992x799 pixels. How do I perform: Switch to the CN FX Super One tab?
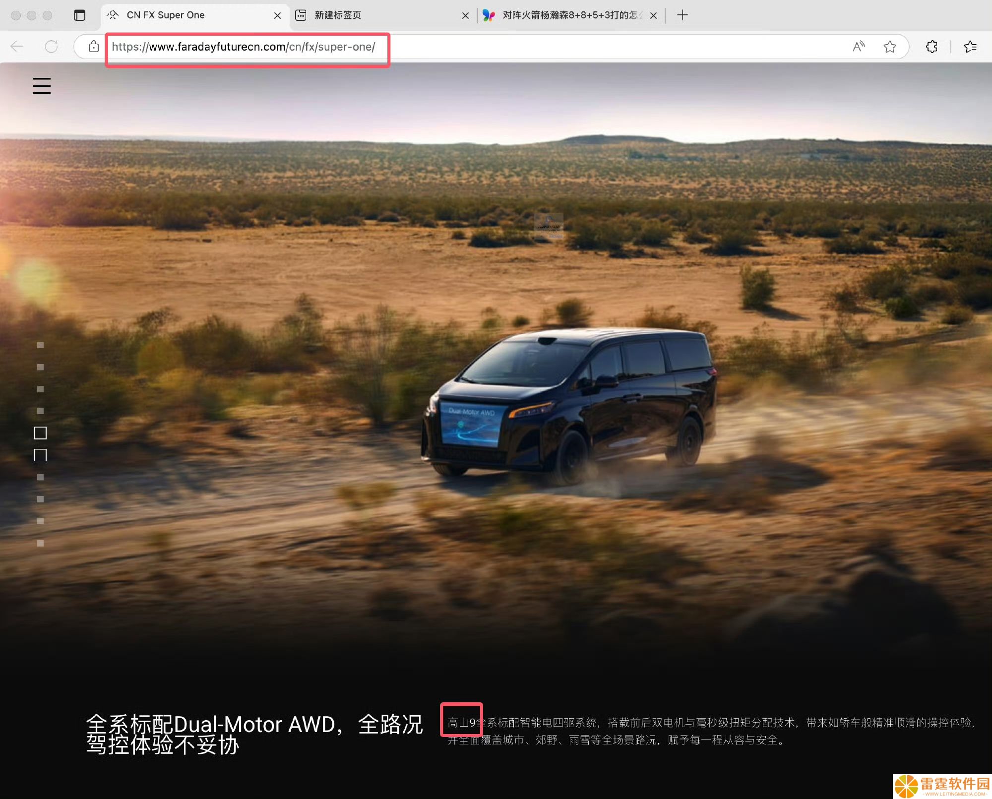195,15
